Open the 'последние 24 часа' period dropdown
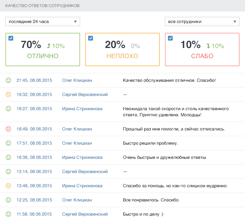 [43, 22]
